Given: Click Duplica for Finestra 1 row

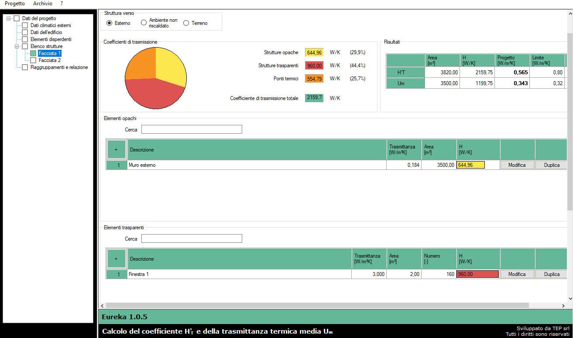Looking at the screenshot, I should click(552, 274).
